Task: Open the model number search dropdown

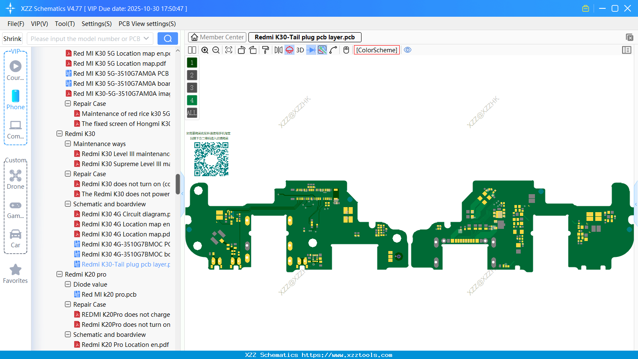Action: pyautogui.click(x=147, y=38)
